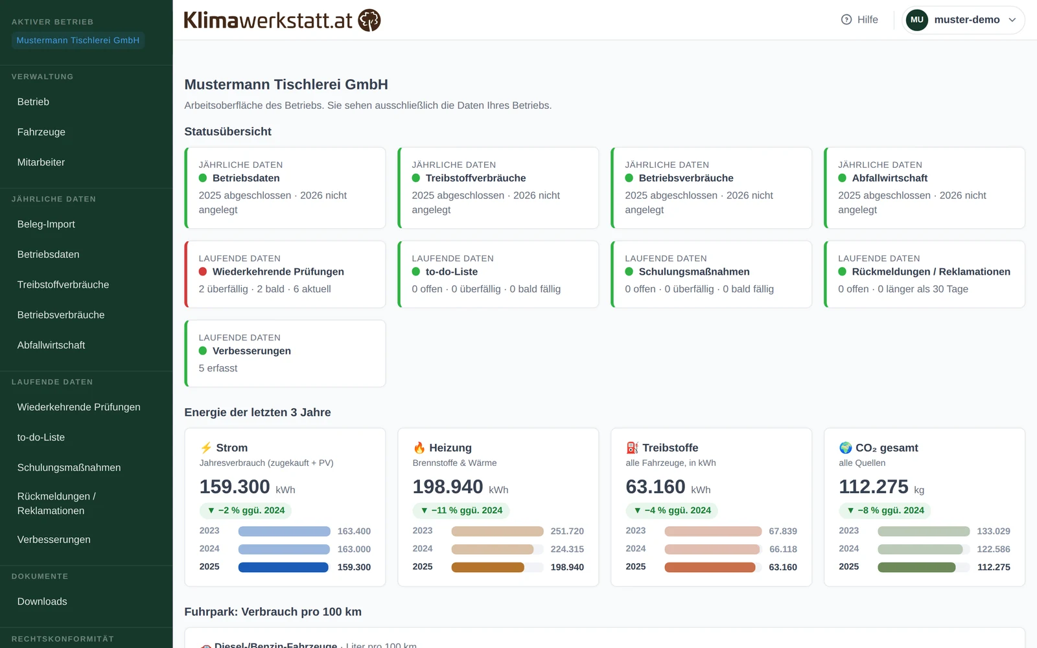Open the Schulungsmaßnahmen status card
1037x648 pixels.
711,274
